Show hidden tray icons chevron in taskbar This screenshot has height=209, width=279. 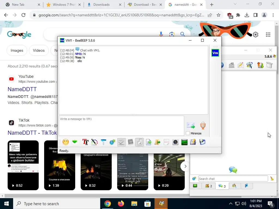[x=231, y=204]
